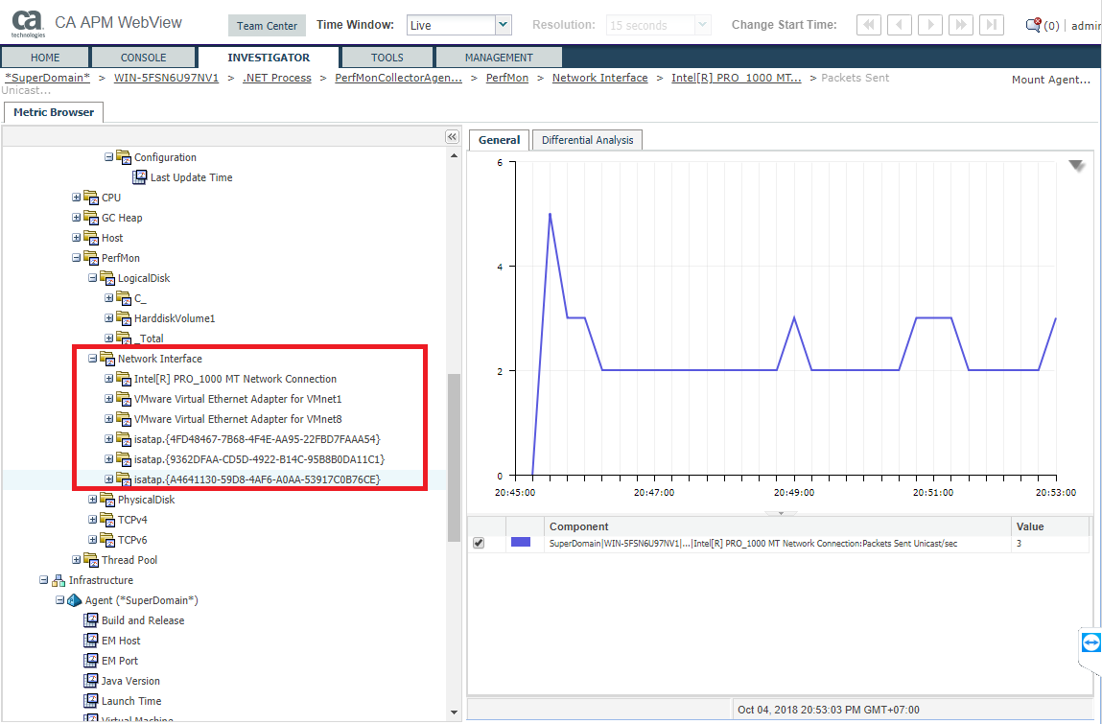1102x724 pixels.
Task: Click the TeamViewer side panel icon
Action: tap(1090, 642)
